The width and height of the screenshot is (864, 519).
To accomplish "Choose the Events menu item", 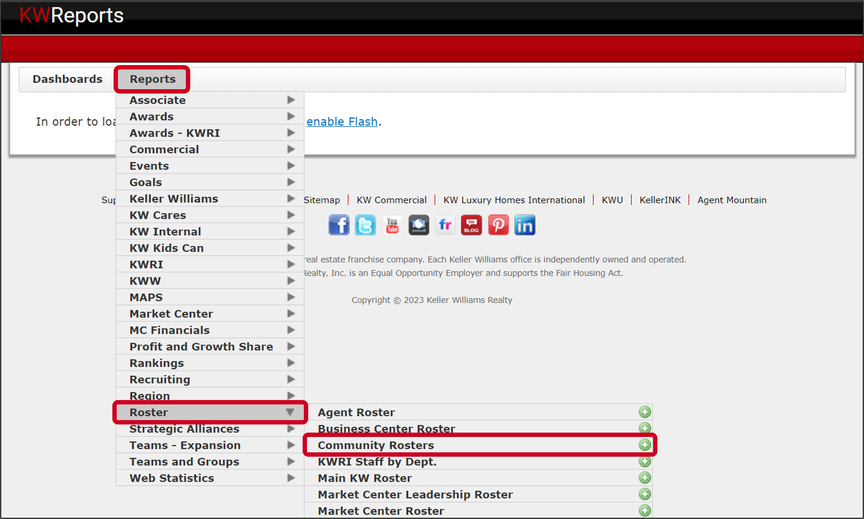I will coord(210,166).
